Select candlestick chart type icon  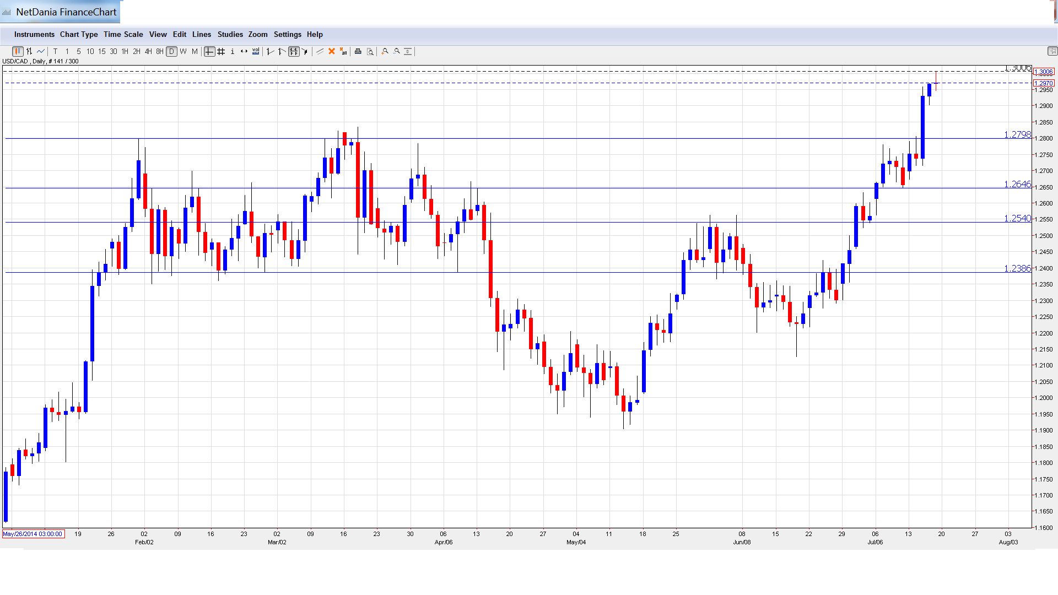(18, 51)
